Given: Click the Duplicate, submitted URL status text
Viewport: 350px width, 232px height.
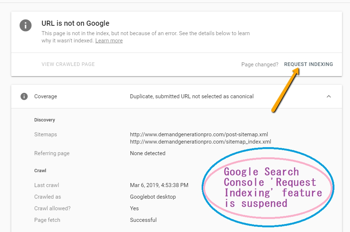Looking at the screenshot, I should 192,96.
